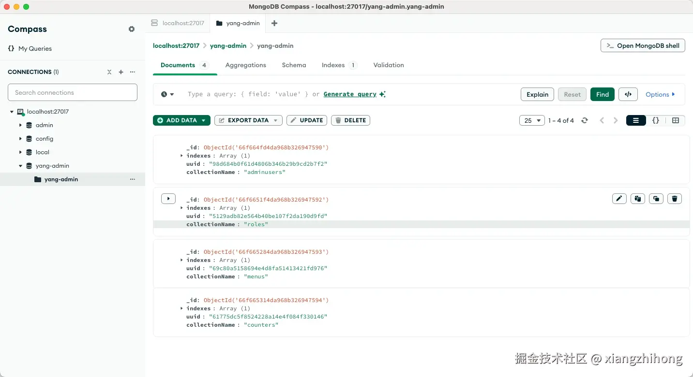
Task: Clone the roles document icon
Action: tap(656, 199)
